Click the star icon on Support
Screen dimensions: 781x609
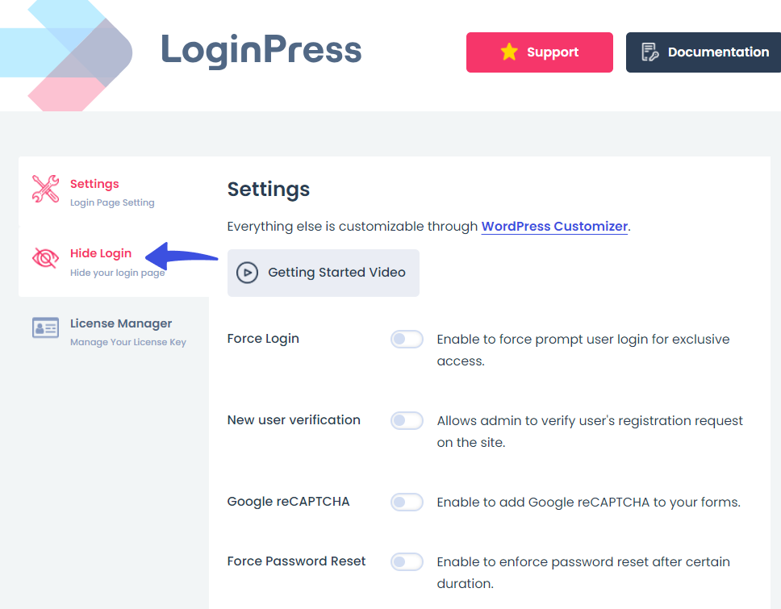click(509, 52)
